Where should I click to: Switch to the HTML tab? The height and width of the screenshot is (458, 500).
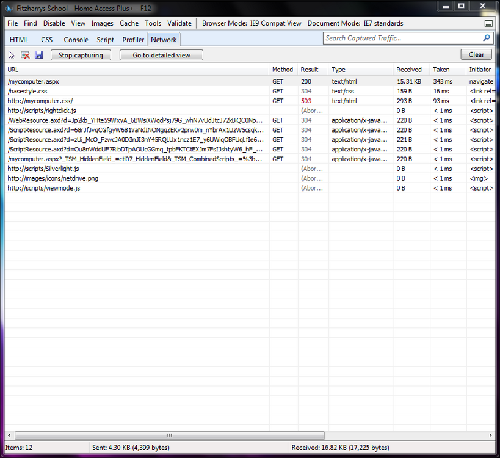(19, 40)
